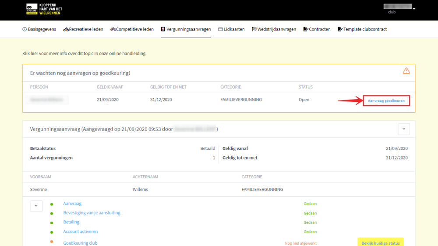The width and height of the screenshot is (438, 246).
Task: Open the Recreatieve leden tab
Action: click(83, 29)
